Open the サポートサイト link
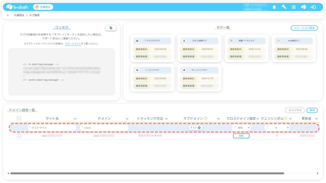Viewport: 326px width, 183px height. (x=73, y=44)
